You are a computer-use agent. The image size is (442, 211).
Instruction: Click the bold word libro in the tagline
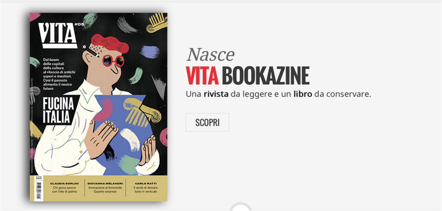(303, 94)
